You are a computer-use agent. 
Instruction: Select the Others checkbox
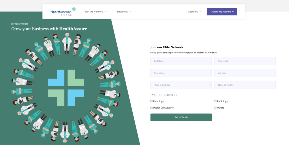click(215, 108)
